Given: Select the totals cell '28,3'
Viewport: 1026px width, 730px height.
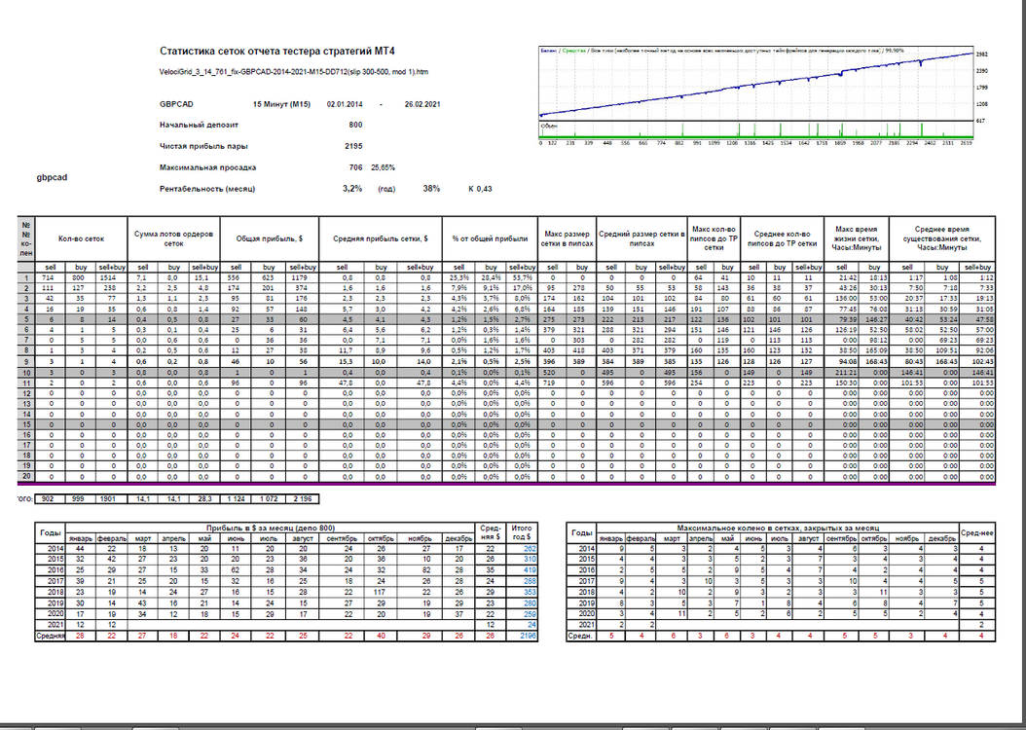Looking at the screenshot, I should [x=204, y=499].
